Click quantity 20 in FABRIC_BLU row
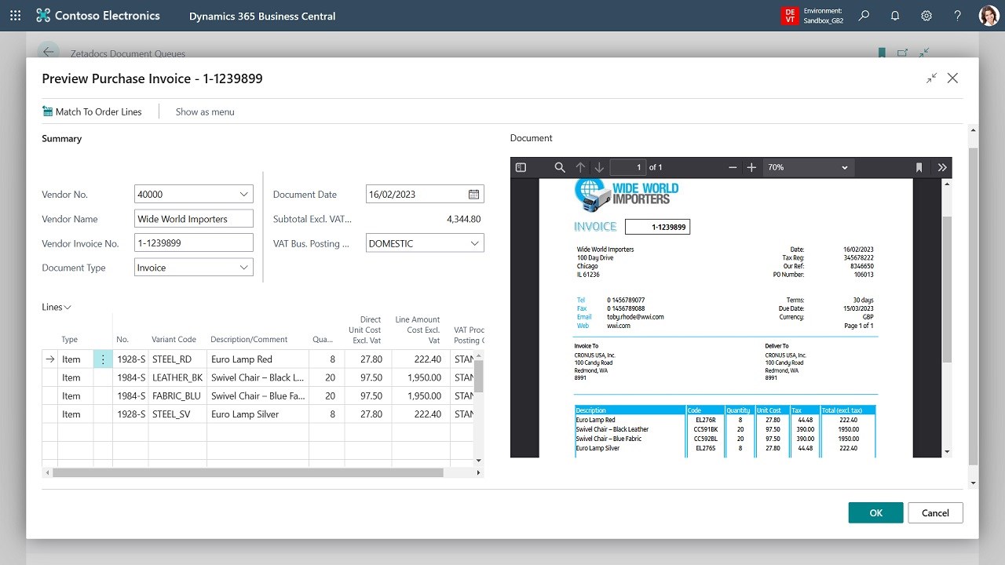 (327, 396)
